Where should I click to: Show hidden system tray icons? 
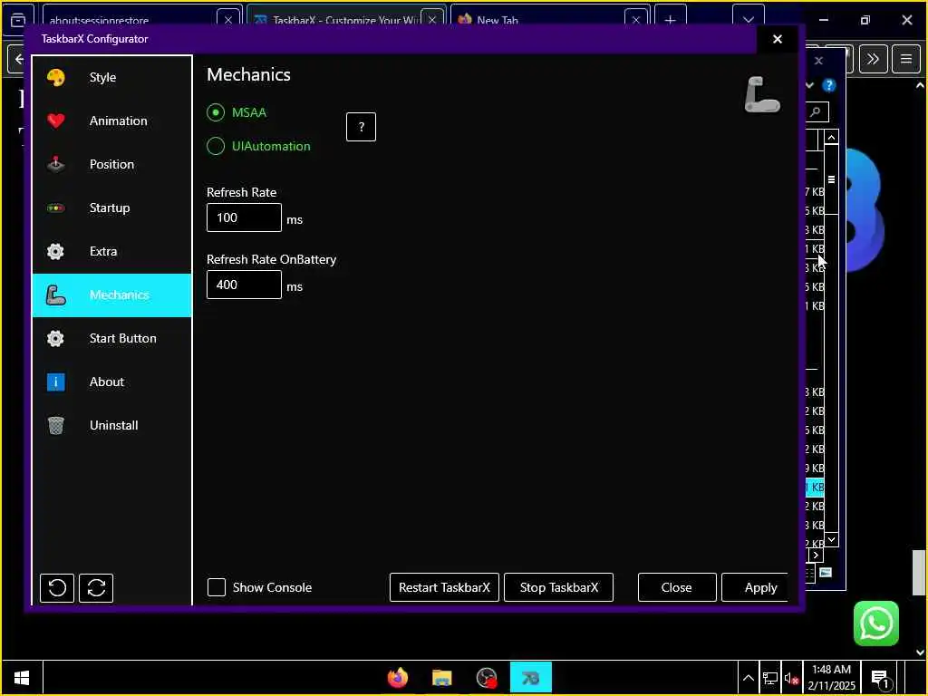pyautogui.click(x=748, y=678)
